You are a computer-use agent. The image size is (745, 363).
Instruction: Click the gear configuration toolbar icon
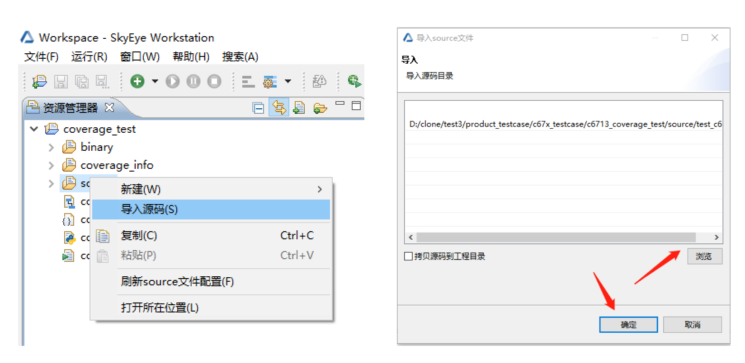[270, 82]
